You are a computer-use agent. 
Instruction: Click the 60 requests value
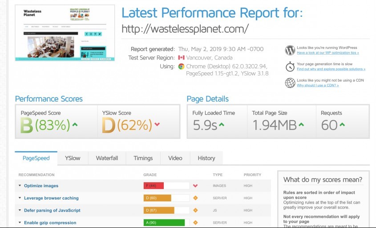pos(329,125)
